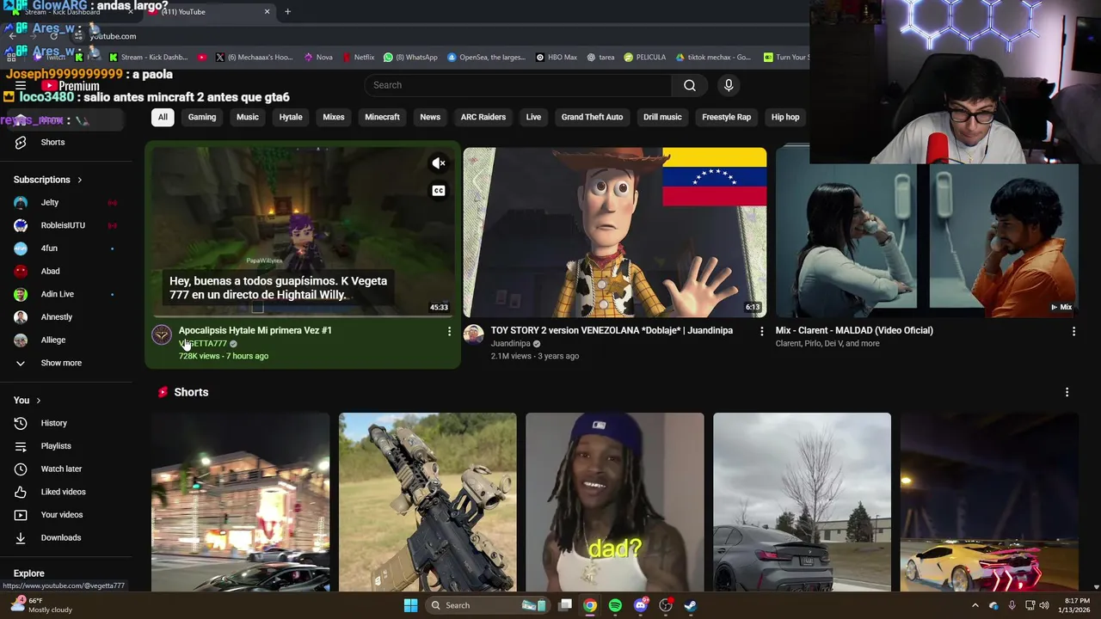Screen dimensions: 1101x619
Task: Expand the You section chevron
Action: pos(38,401)
